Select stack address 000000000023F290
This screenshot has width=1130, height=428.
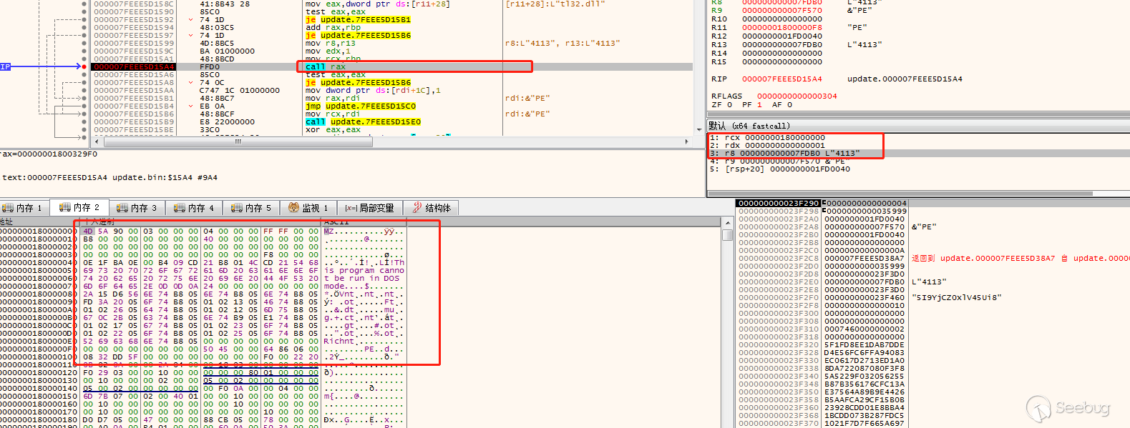pyautogui.click(x=778, y=204)
